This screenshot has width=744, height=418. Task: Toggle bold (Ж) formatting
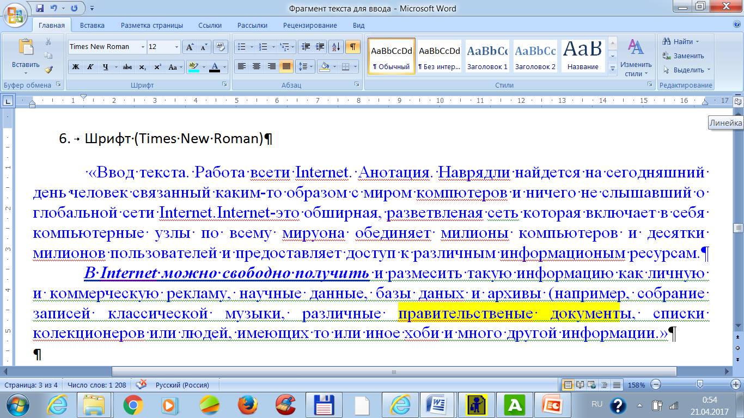76,67
